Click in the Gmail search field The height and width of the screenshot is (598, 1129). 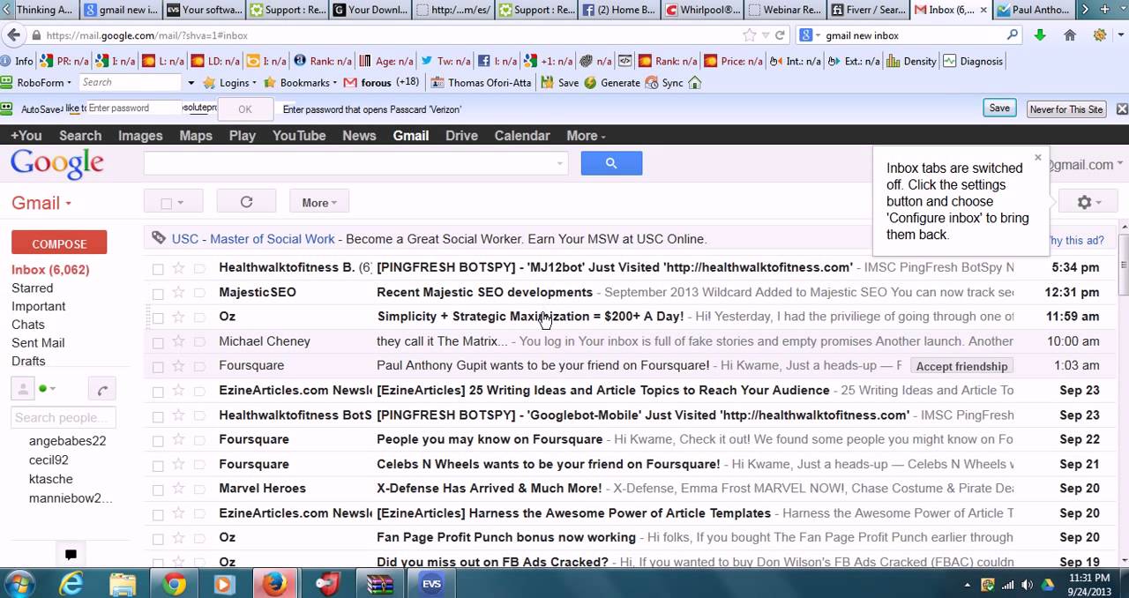pyautogui.click(x=355, y=163)
